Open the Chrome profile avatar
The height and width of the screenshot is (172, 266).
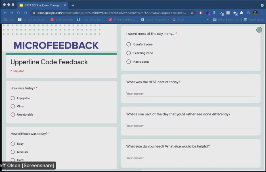point(255,13)
